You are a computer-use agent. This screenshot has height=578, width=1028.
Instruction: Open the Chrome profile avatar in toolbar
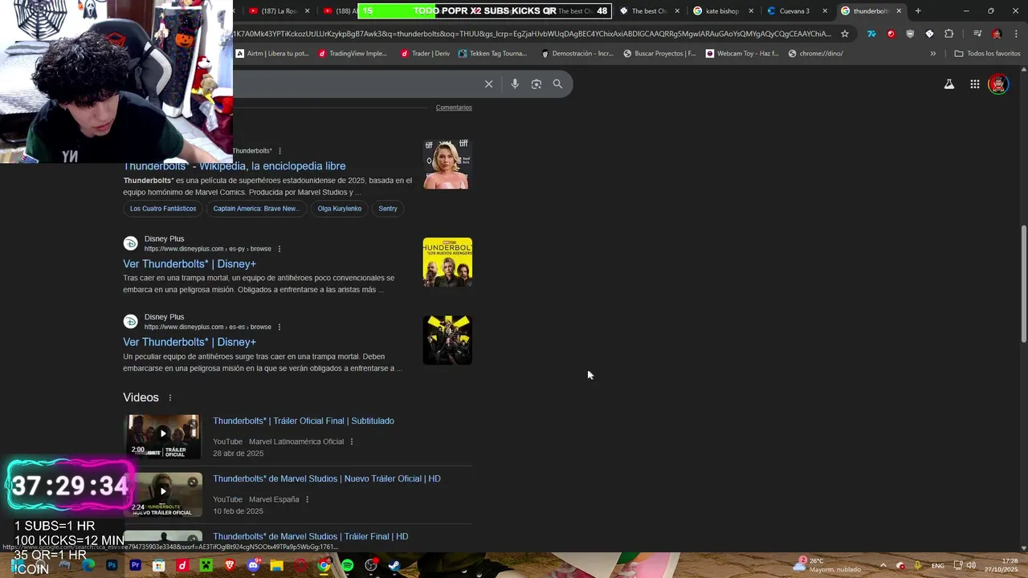997,34
